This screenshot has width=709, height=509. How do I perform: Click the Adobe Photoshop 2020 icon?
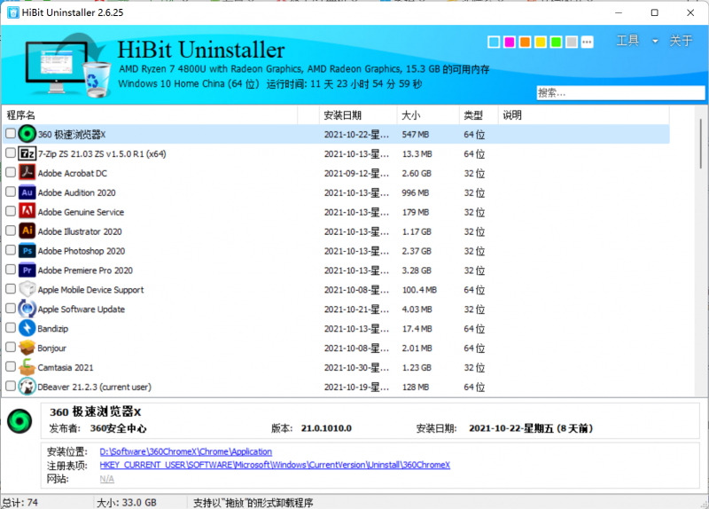(27, 251)
